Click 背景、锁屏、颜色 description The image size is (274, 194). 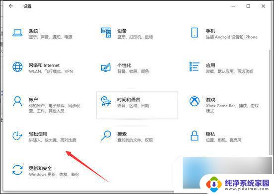point(133,71)
